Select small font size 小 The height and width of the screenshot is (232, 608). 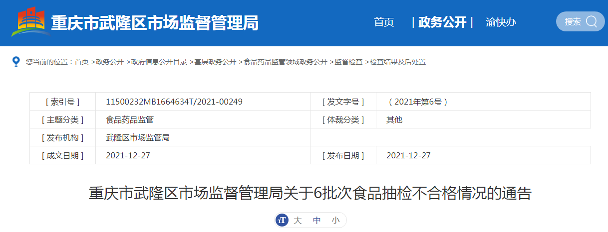click(x=335, y=220)
